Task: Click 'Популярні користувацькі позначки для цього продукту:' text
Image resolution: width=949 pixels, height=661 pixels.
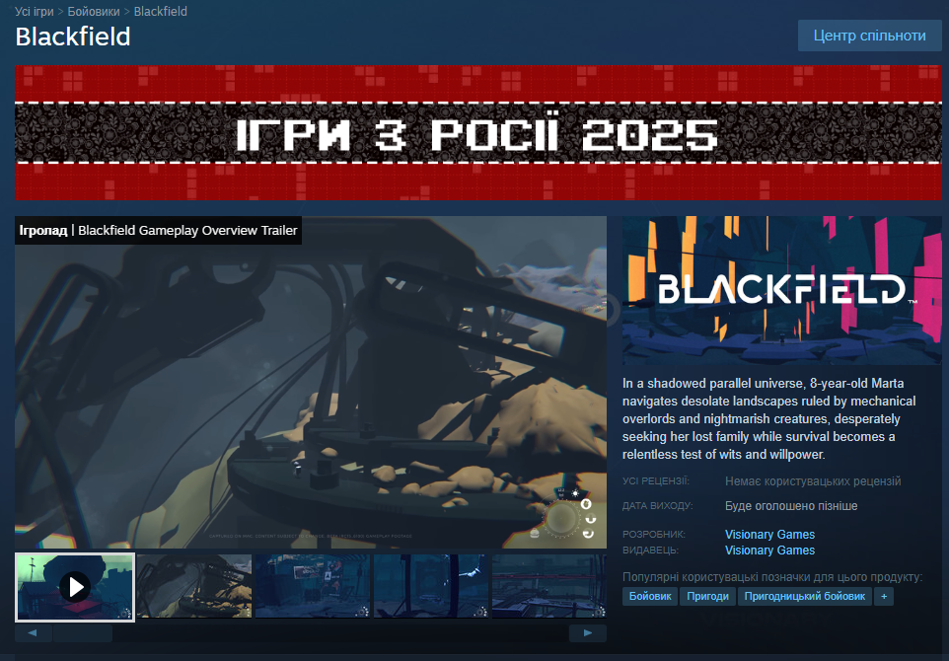Action: pyautogui.click(x=772, y=577)
